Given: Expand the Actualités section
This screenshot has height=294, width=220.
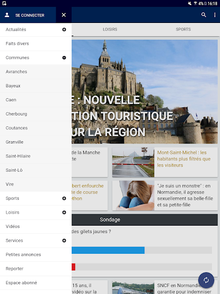Looking at the screenshot, I should (x=64, y=29).
